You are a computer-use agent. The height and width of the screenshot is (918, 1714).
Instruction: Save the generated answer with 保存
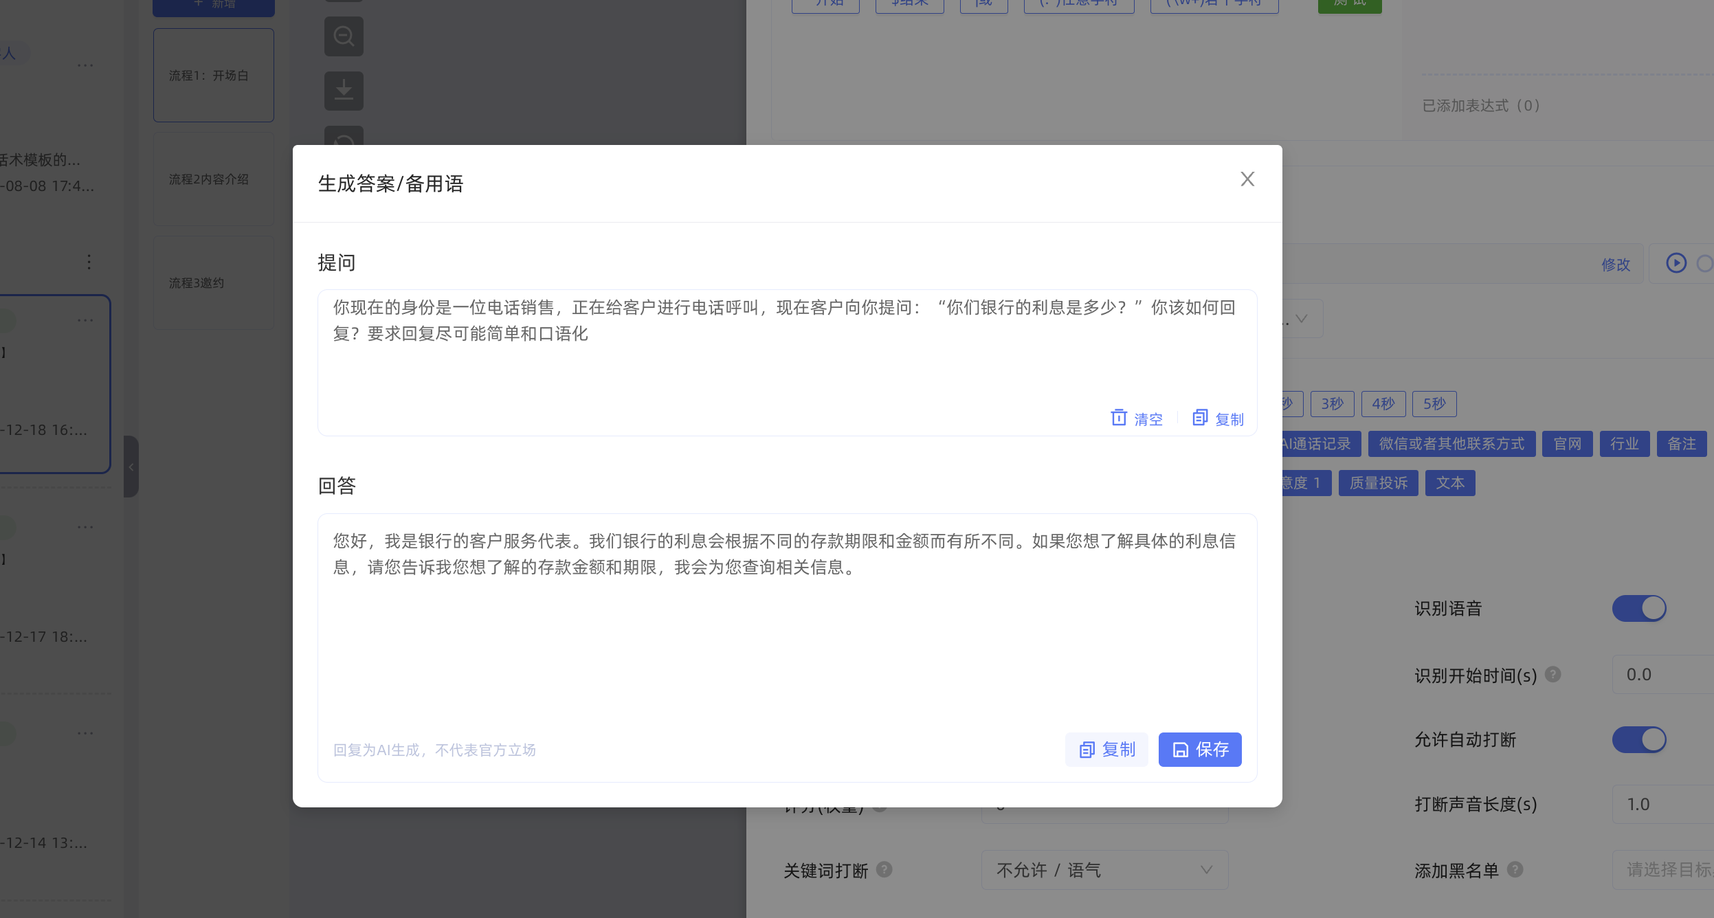1200,750
